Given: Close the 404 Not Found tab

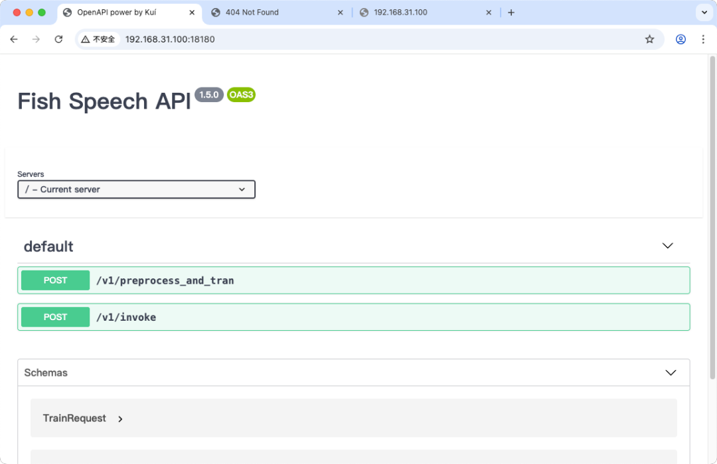Looking at the screenshot, I should [341, 13].
